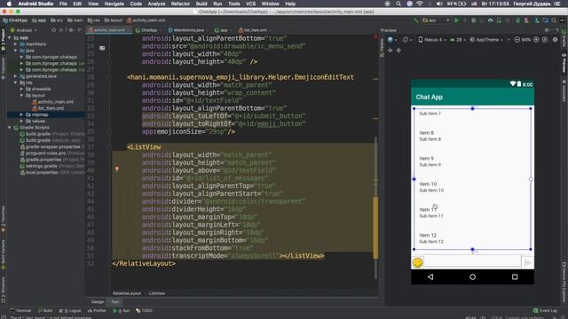Click the layout breadcrumb in the navigation bar
This screenshot has height=319, width=568.
[x=114, y=20]
